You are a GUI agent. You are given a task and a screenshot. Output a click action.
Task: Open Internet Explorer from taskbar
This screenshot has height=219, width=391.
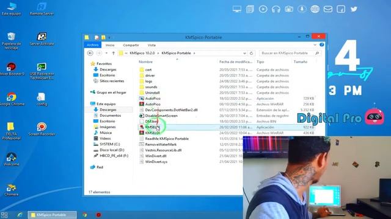[x=20, y=215]
